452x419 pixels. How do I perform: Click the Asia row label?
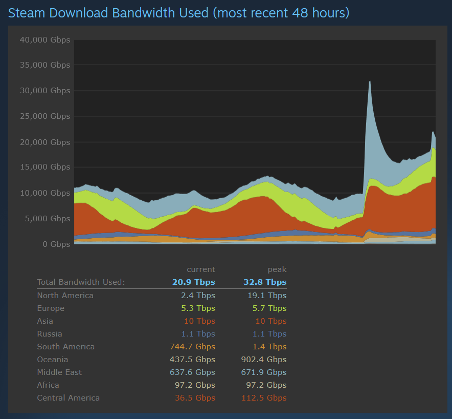click(45, 321)
